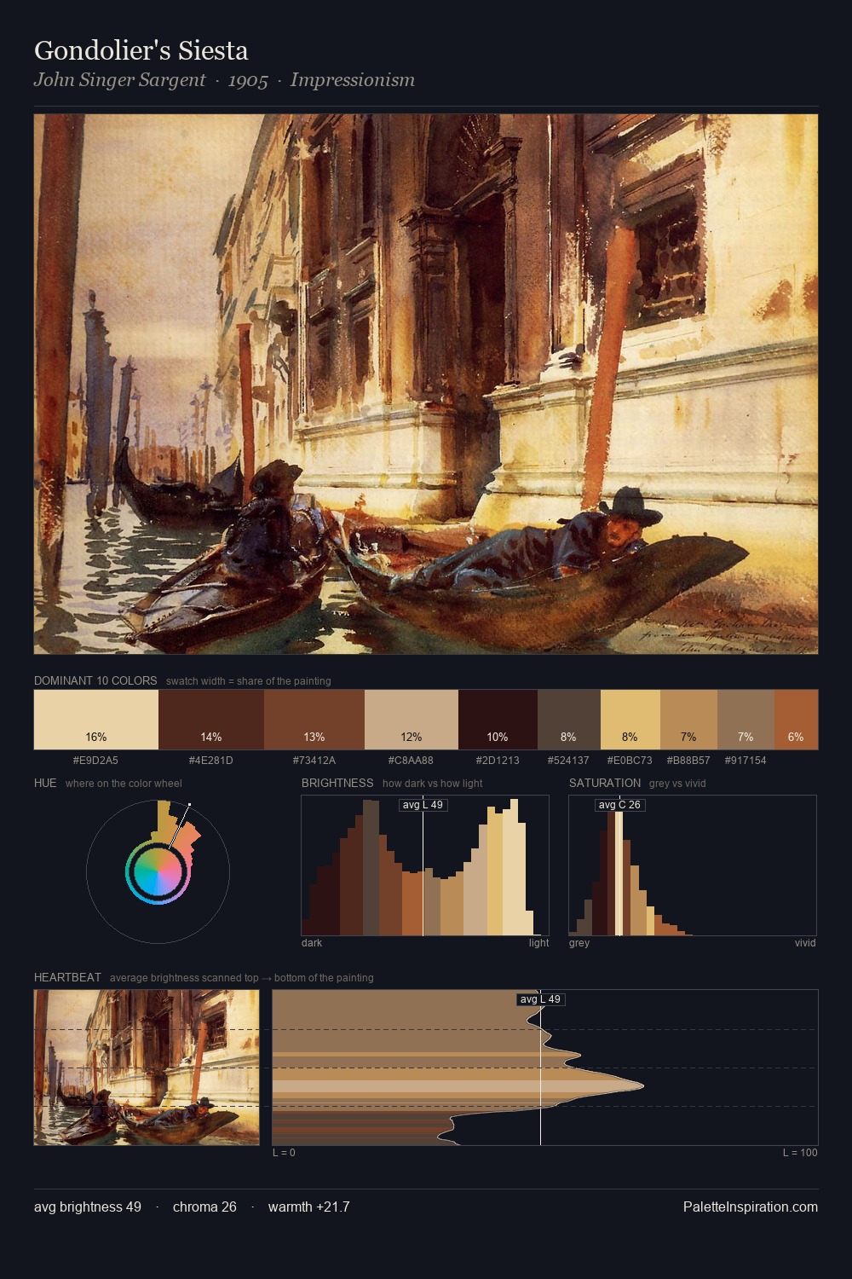Select the hex code #C8AA88

click(x=412, y=761)
